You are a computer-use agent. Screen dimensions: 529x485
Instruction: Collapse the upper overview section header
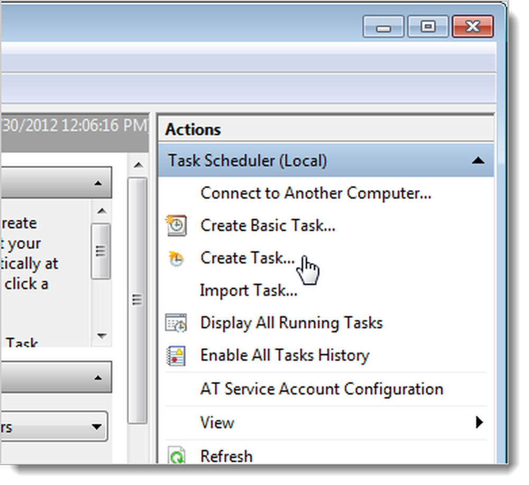pos(98,183)
